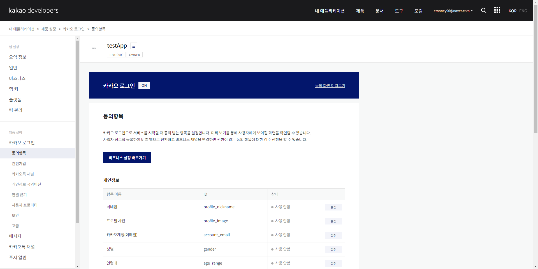The image size is (538, 269).
Task: Select 동의항목 sidebar sub-item
Action: point(38,153)
